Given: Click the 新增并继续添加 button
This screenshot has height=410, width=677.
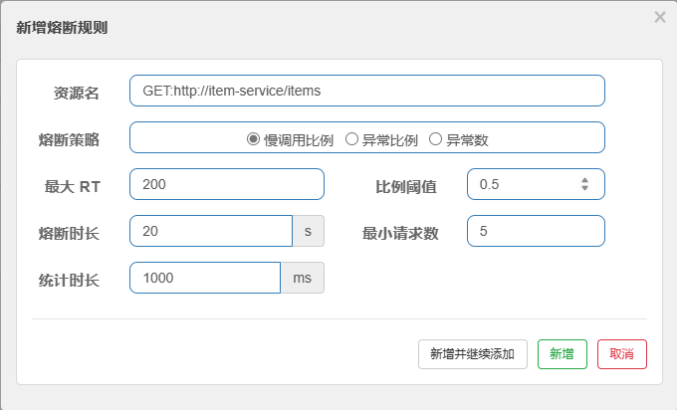Looking at the screenshot, I should click(x=472, y=354).
